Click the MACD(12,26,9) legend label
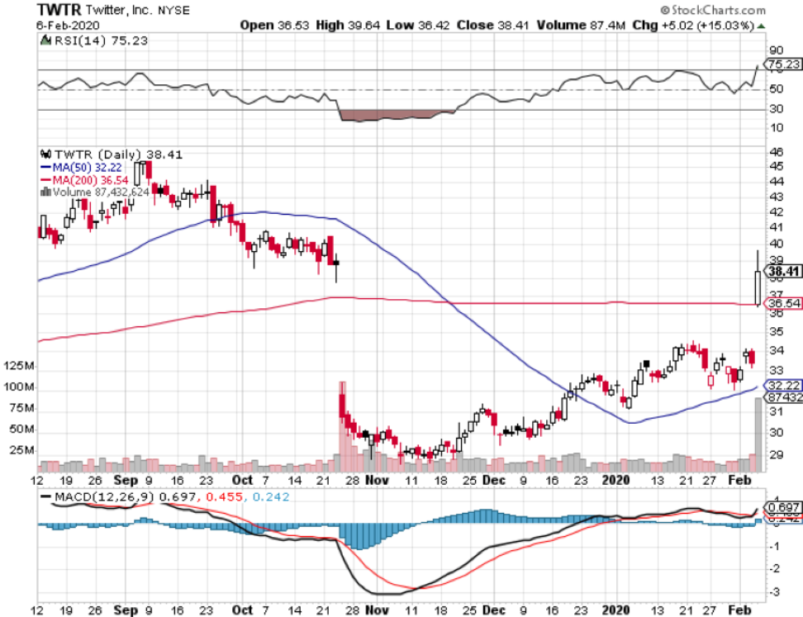This screenshot has width=803, height=617. click(105, 496)
